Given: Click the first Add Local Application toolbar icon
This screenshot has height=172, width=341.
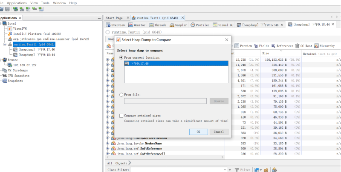Looking at the screenshot, I should (15, 9).
